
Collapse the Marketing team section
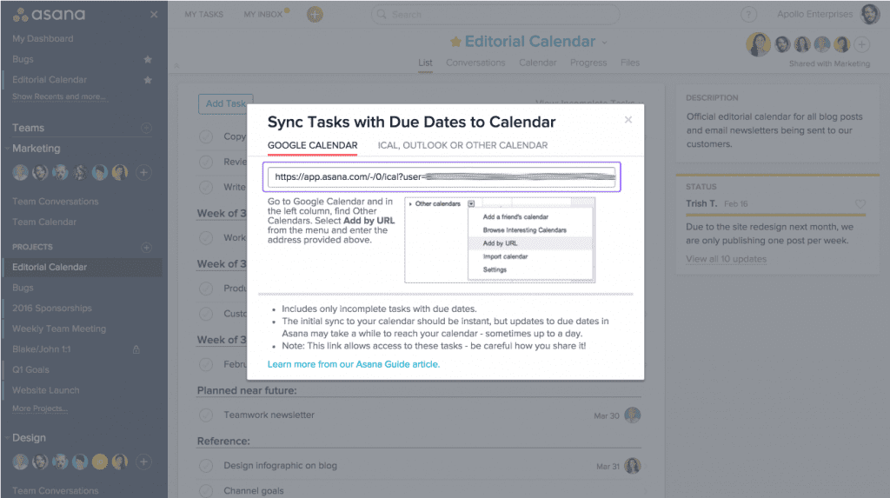[8, 149]
